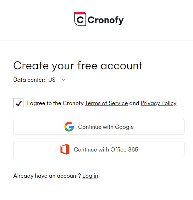Click the "Continue with Google" text label
The width and height of the screenshot is (193, 200).
[x=106, y=127]
